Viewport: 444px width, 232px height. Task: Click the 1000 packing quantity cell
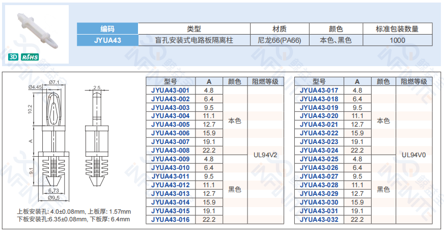point(397,40)
